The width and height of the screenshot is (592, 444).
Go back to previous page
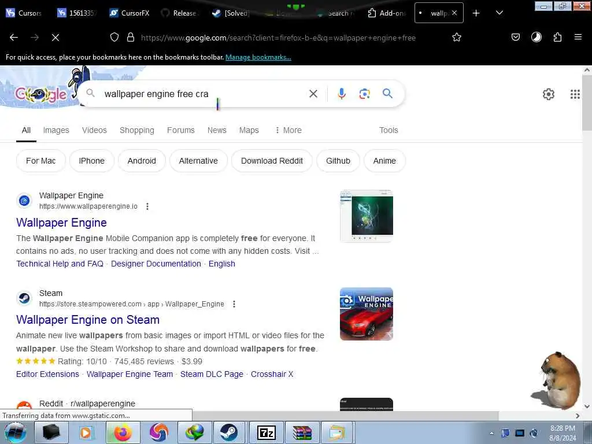14,38
